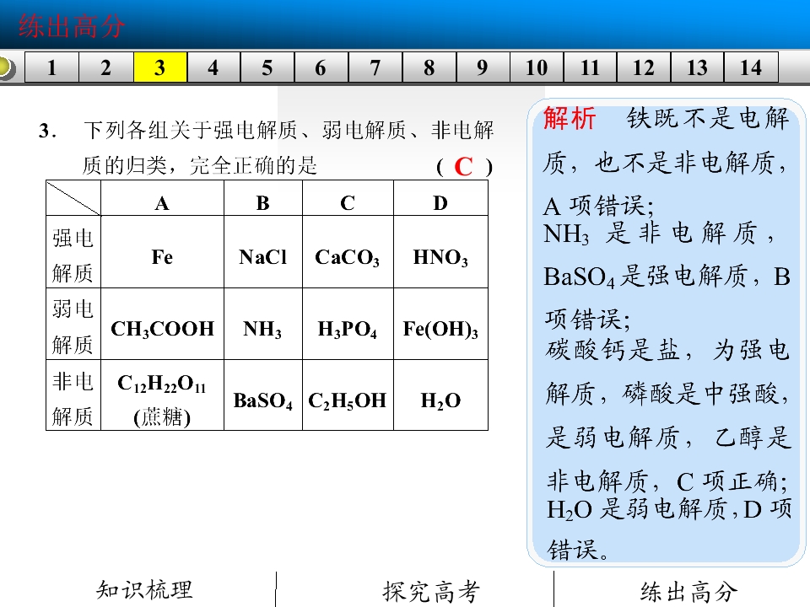Open the 知识梳理 section link

tap(144, 590)
